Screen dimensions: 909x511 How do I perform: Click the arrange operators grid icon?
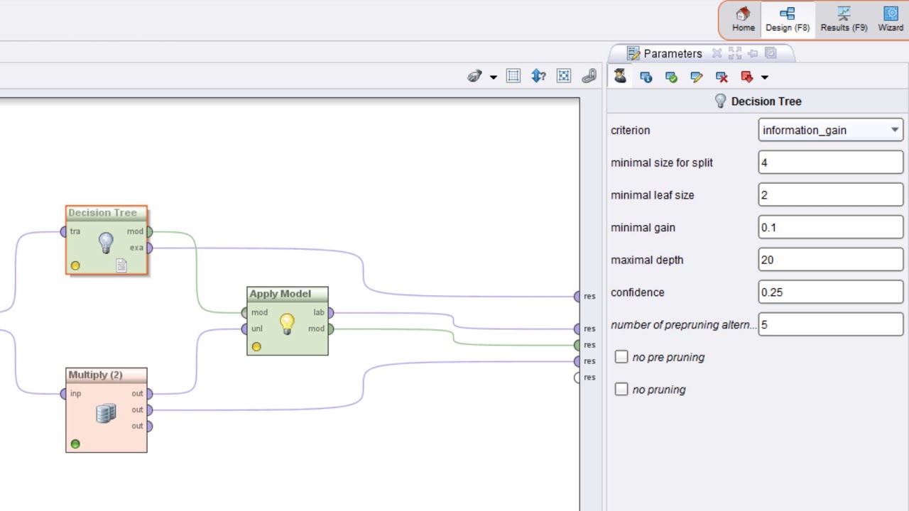tap(513, 76)
